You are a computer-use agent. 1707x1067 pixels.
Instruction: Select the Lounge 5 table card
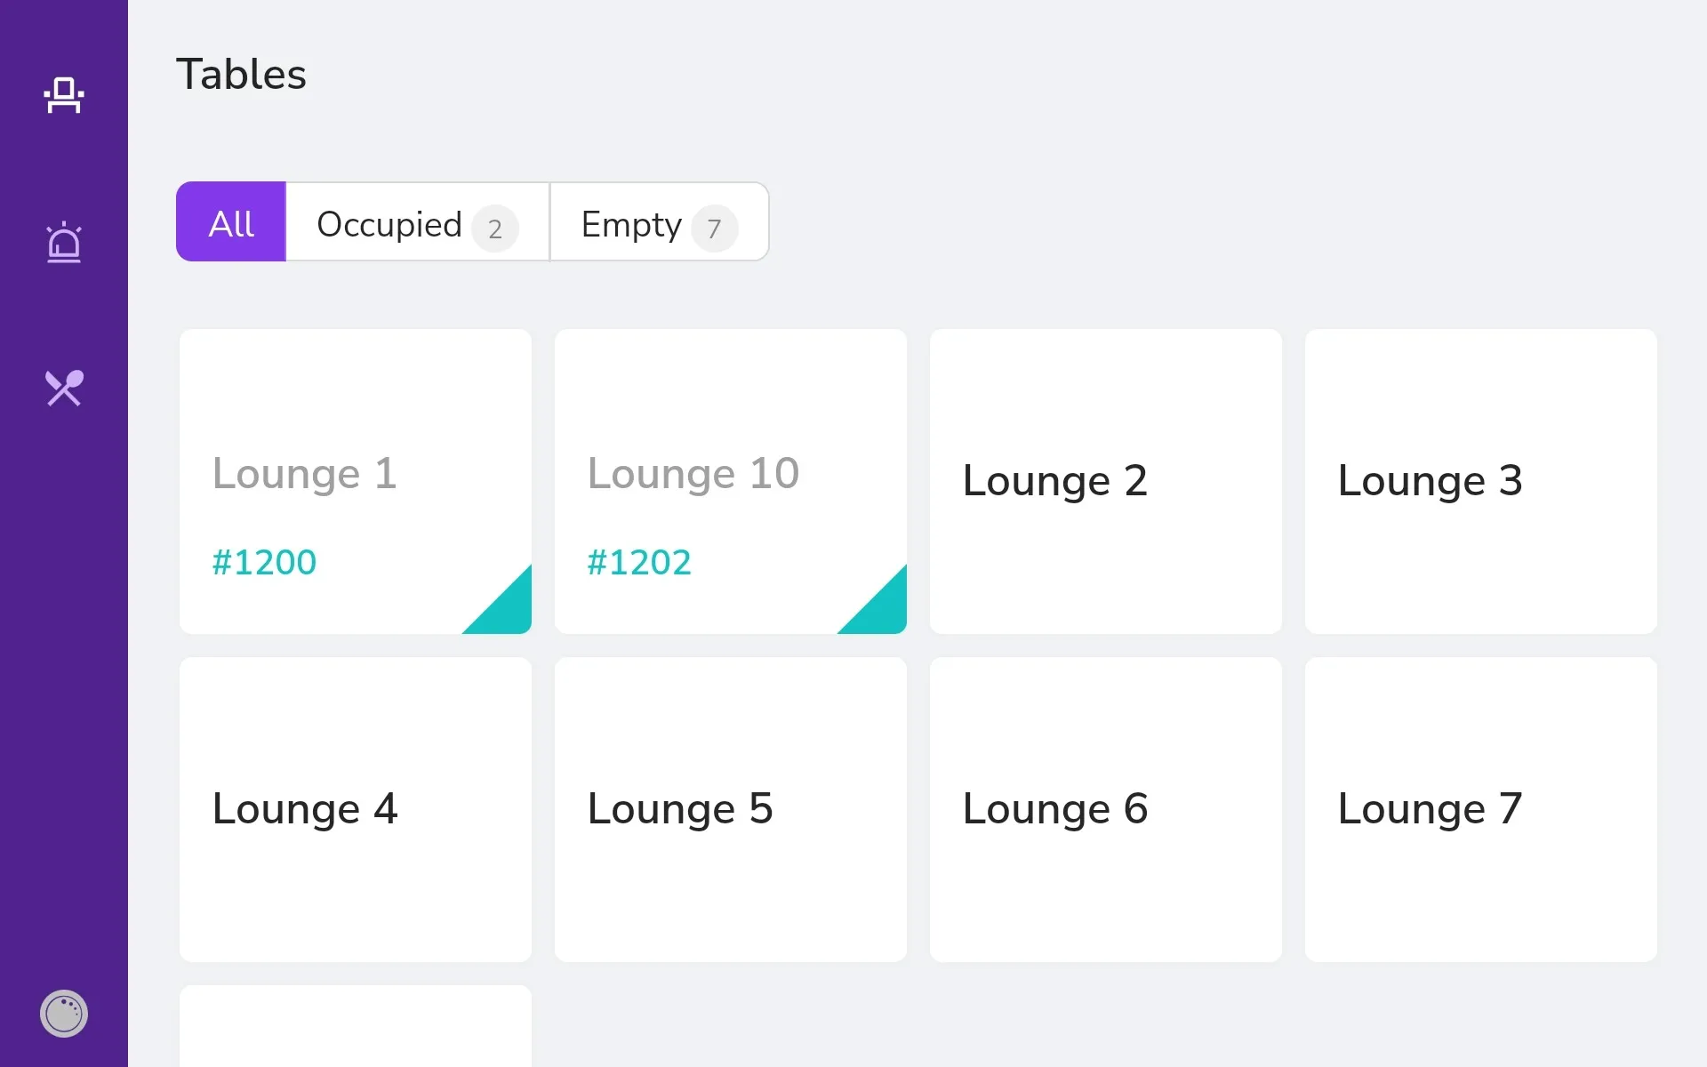[731, 809]
